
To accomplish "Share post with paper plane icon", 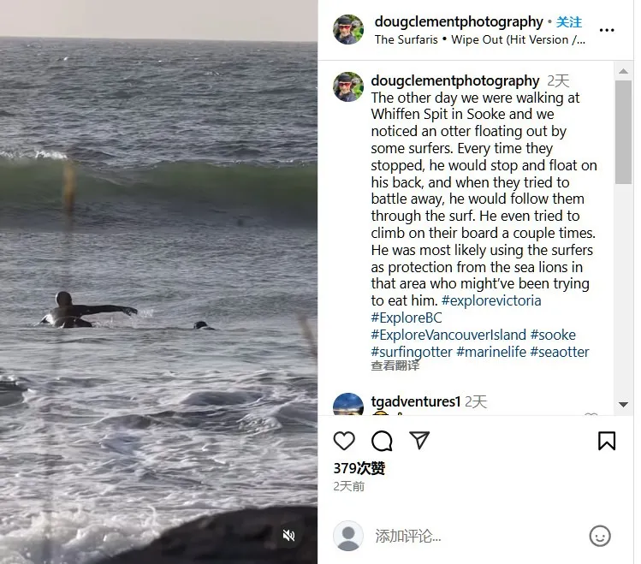I will click(x=419, y=440).
